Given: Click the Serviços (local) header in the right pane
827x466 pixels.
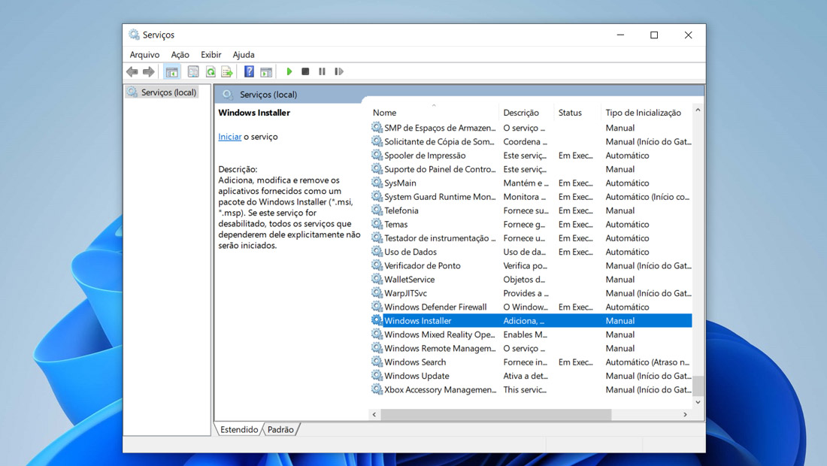Looking at the screenshot, I should pos(268,95).
